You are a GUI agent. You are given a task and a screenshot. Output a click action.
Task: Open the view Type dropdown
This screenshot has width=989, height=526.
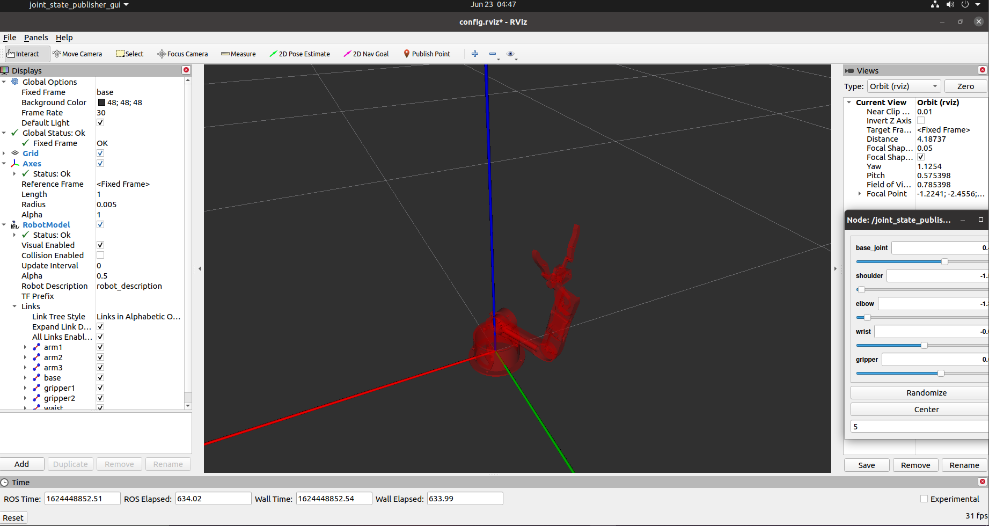click(x=904, y=86)
